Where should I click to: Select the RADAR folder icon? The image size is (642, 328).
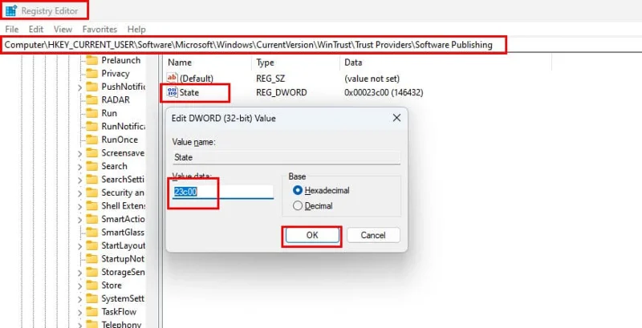point(92,99)
